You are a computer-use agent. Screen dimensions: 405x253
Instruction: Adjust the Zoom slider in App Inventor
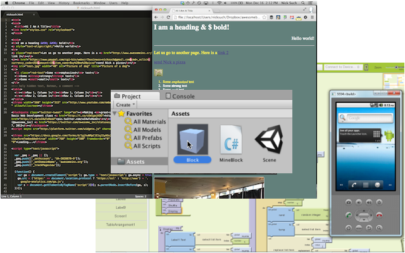(395, 68)
